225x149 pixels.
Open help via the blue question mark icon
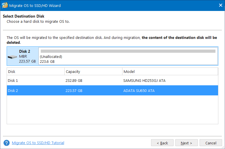coord(6,143)
